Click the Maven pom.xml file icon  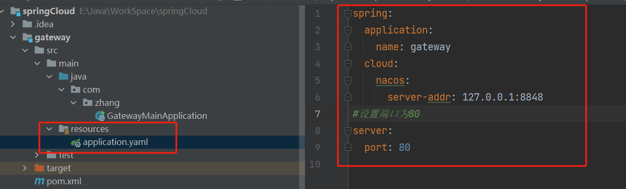[39, 182]
